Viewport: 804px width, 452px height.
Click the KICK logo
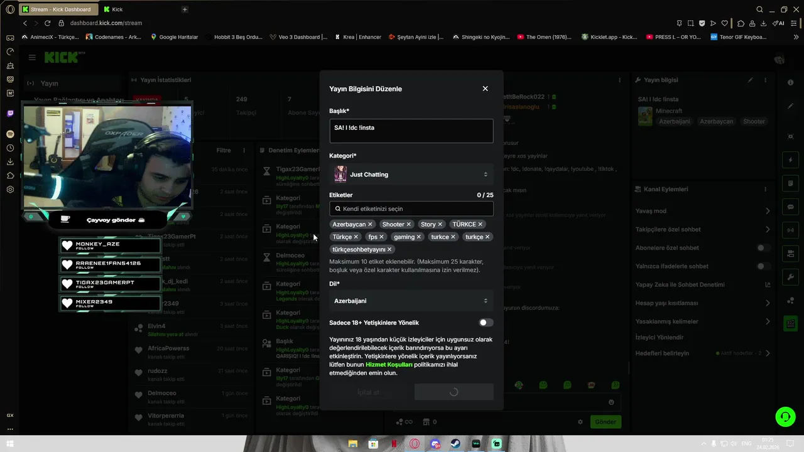coord(63,57)
